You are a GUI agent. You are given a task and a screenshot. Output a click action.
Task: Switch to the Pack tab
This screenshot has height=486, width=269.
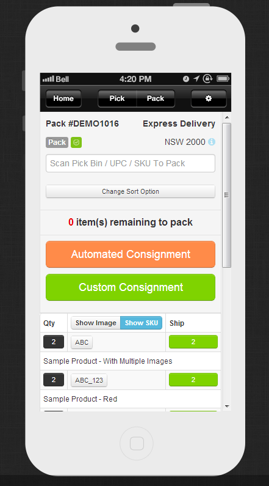point(156,98)
